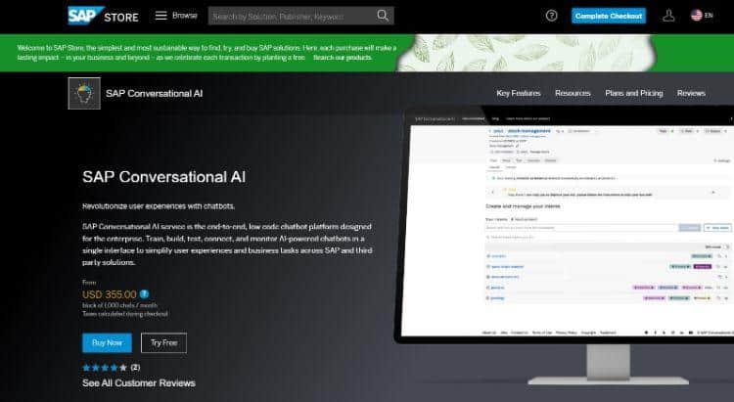Viewport: 734px width, 402px height.
Task: Select the Try Free button
Action: (x=163, y=342)
